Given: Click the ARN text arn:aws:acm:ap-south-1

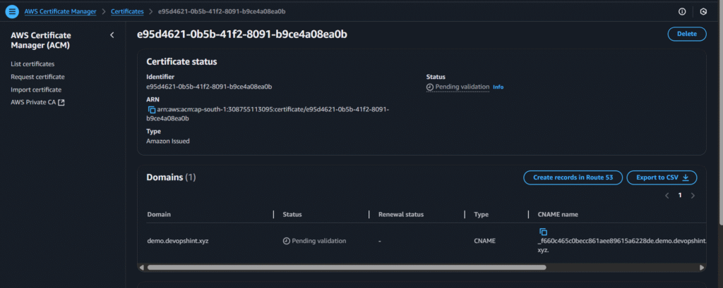Looking at the screenshot, I should click(x=269, y=114).
